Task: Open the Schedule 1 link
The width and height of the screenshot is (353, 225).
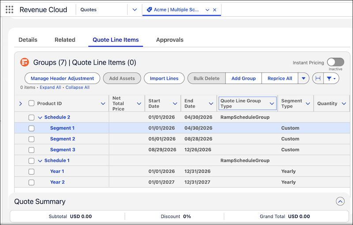Action: [x=57, y=160]
